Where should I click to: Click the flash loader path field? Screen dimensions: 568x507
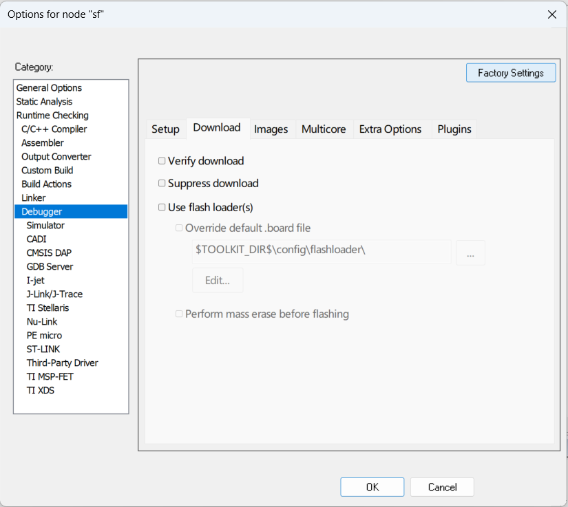click(x=322, y=252)
